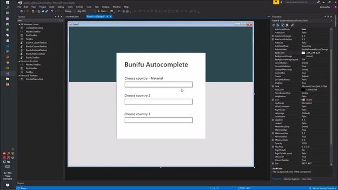Select BunifuTextBox in the Toolbox

33,58
